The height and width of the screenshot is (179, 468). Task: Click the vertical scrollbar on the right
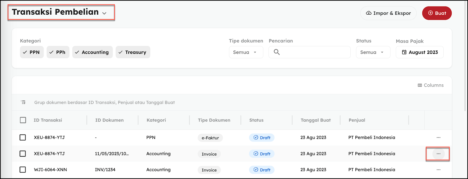tap(465, 56)
